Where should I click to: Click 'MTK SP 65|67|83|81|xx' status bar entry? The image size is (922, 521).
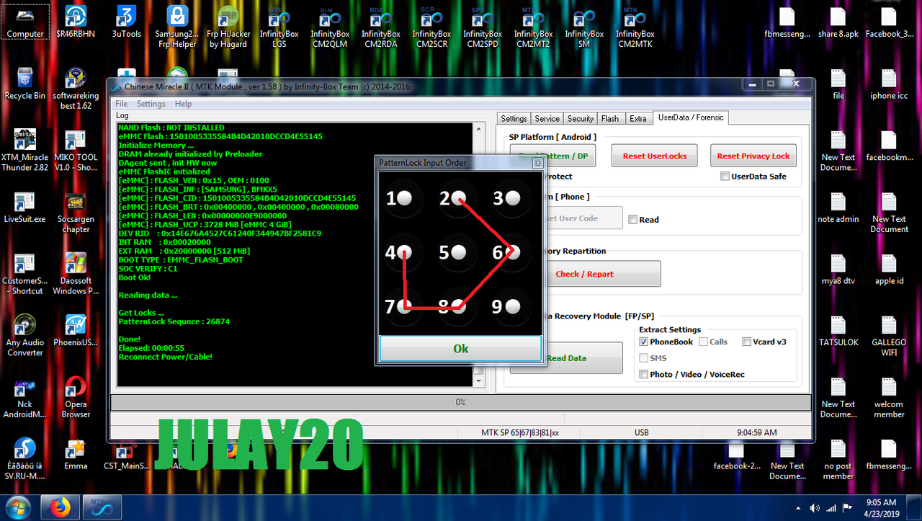coord(520,432)
